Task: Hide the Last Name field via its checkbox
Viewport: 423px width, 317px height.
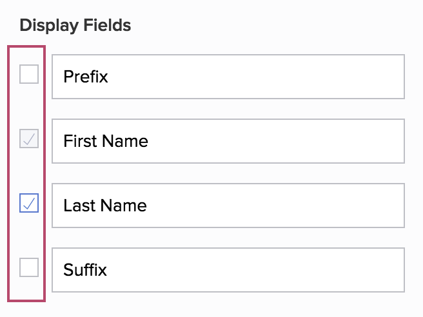Action: tap(29, 204)
